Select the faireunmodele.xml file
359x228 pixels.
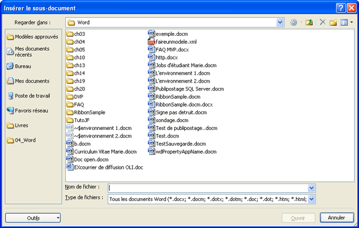172,42
